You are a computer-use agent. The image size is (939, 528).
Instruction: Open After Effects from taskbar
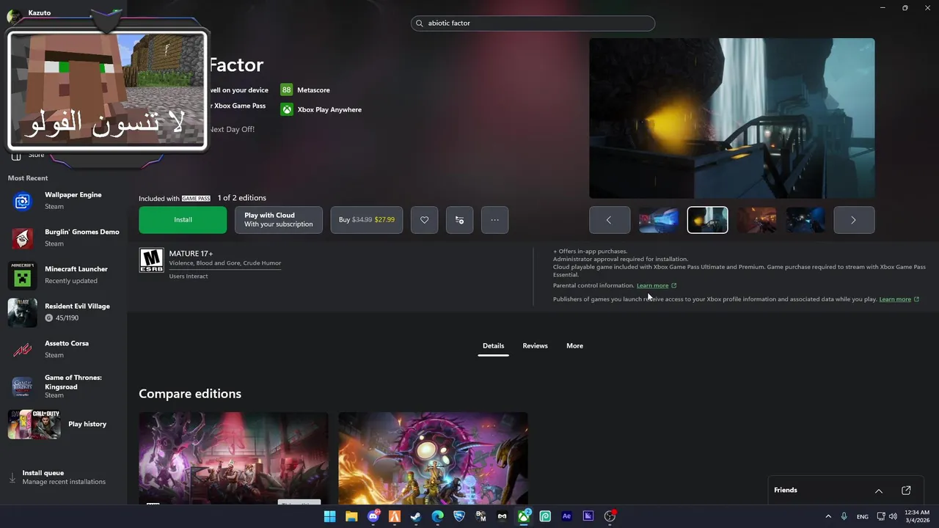[566, 516]
